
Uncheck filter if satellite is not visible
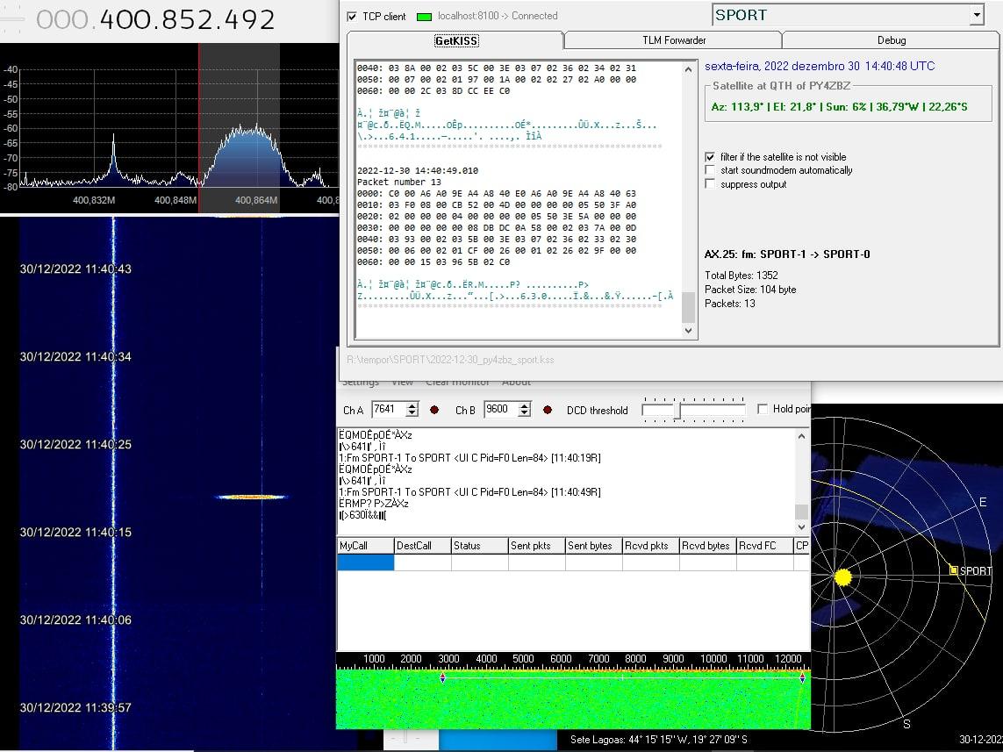pyautogui.click(x=710, y=157)
